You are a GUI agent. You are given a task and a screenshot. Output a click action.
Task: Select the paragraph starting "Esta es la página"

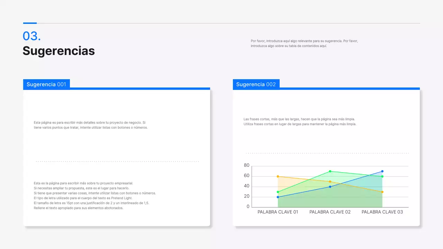(x=94, y=195)
